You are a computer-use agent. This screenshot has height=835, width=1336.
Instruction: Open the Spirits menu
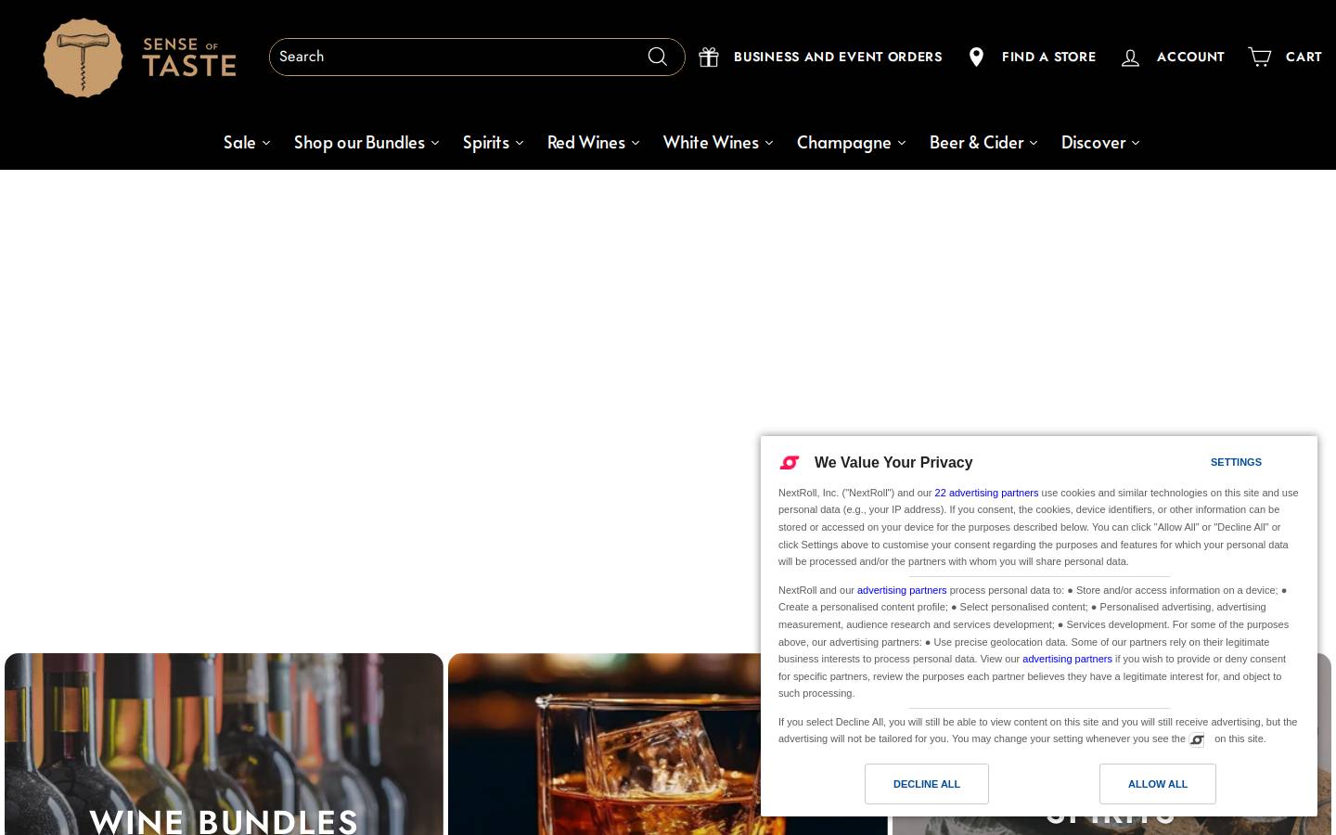pos(486,142)
